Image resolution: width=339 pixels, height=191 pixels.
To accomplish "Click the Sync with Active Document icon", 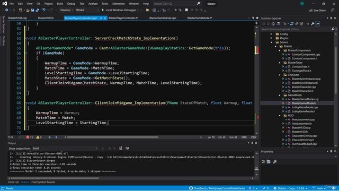I will tap(292, 24).
